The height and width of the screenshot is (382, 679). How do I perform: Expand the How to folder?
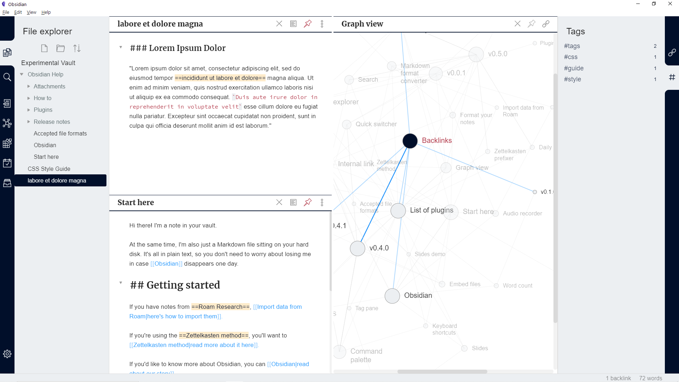tap(29, 98)
